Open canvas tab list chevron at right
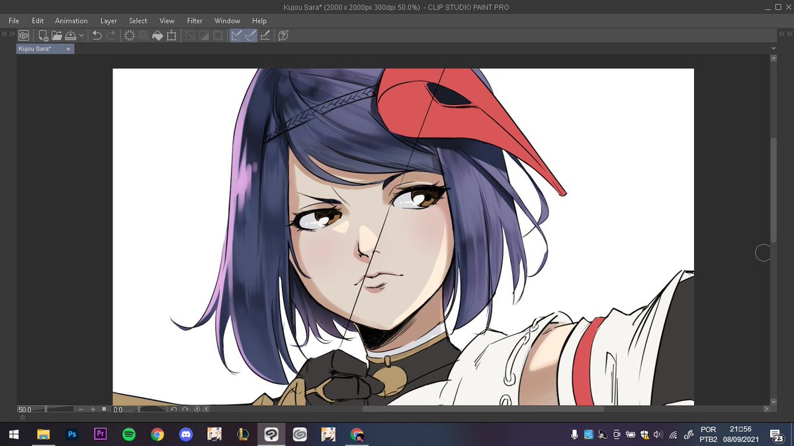This screenshot has width=794, height=446. (x=773, y=49)
